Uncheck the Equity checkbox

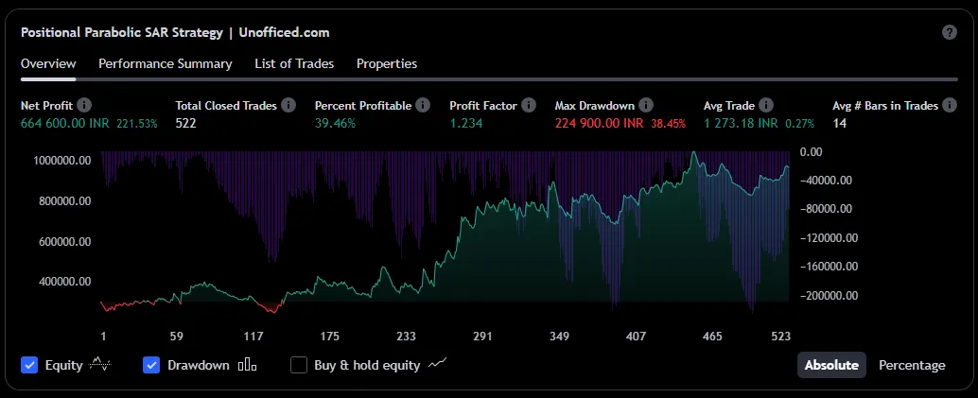(x=29, y=365)
